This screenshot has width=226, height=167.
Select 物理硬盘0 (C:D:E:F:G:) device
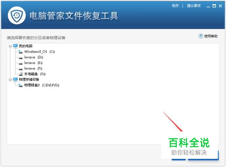(42, 85)
